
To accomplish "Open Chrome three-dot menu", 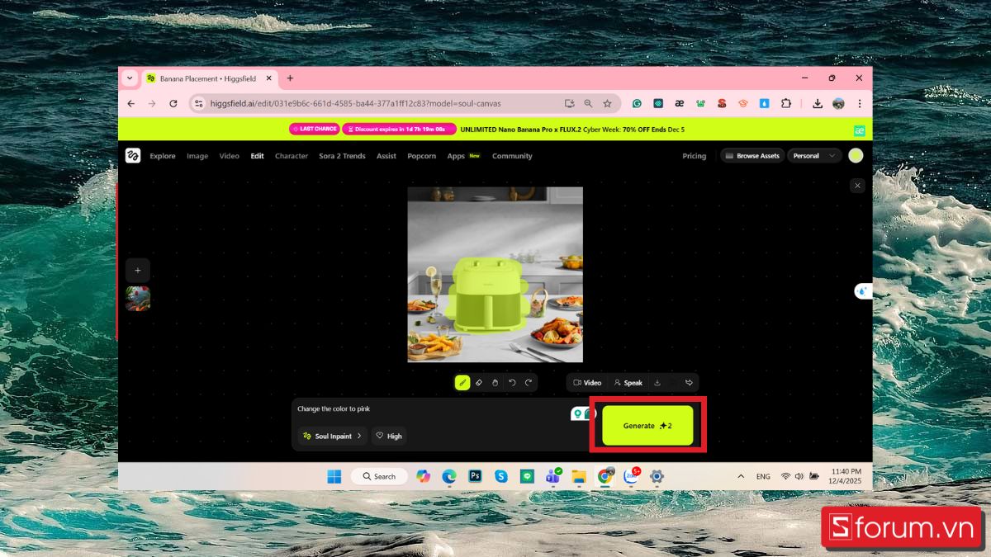I will tap(860, 103).
